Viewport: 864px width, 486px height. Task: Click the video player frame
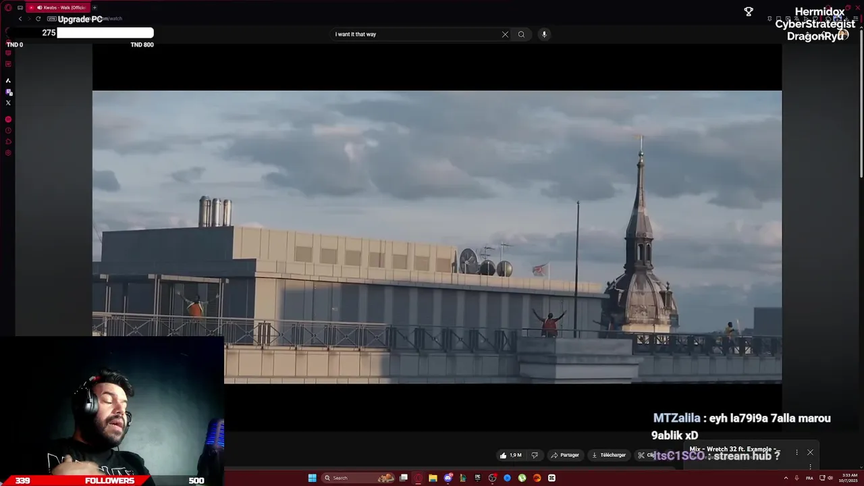pyautogui.click(x=437, y=237)
